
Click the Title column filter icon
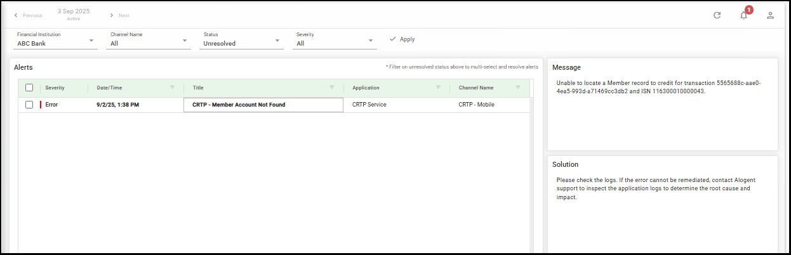click(331, 88)
